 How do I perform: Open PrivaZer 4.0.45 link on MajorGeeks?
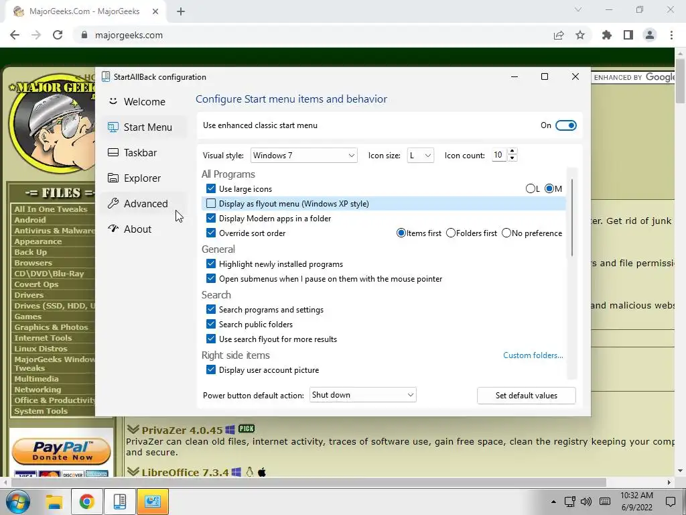pos(182,430)
